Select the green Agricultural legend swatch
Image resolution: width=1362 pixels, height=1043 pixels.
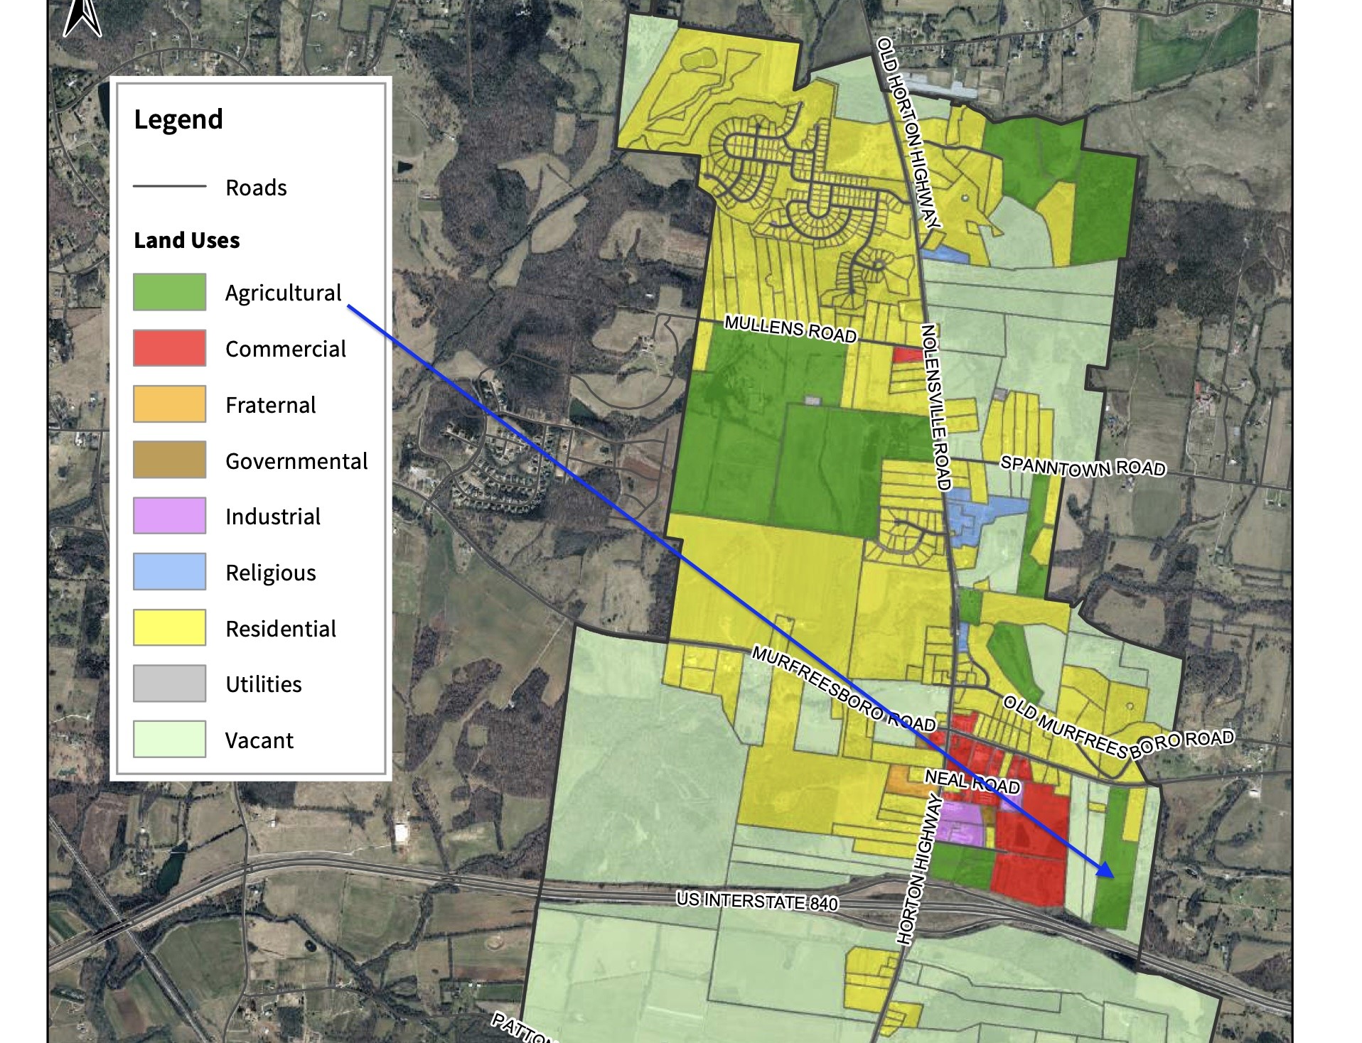point(169,292)
